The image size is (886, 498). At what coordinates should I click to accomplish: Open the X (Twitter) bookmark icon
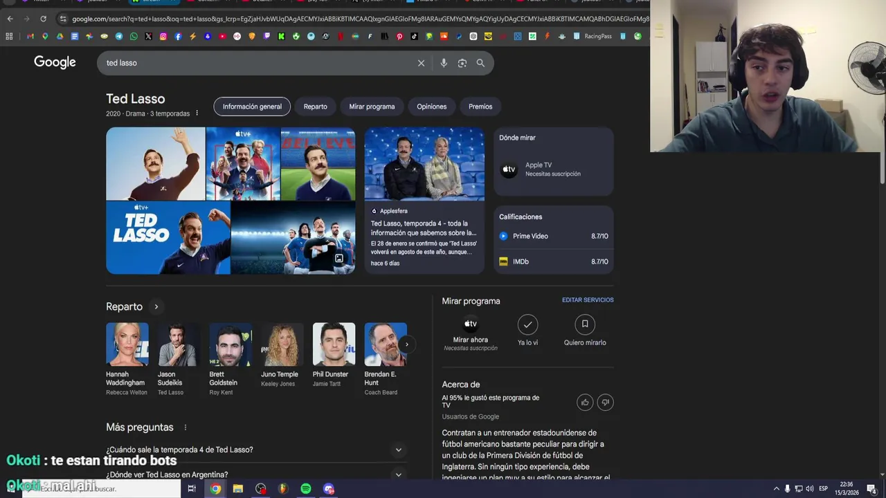148,36
